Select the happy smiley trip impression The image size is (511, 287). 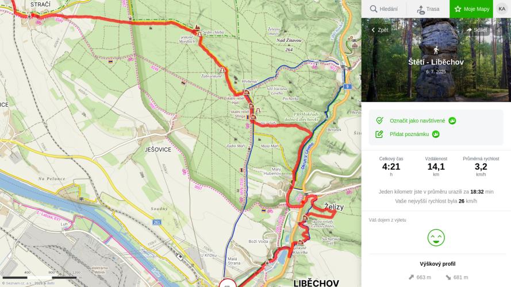[436, 238]
